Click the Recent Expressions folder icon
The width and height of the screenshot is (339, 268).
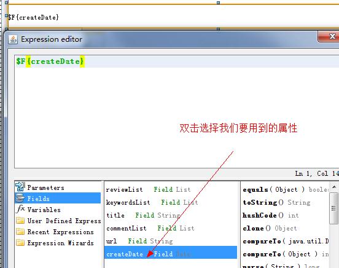[x=20, y=232]
